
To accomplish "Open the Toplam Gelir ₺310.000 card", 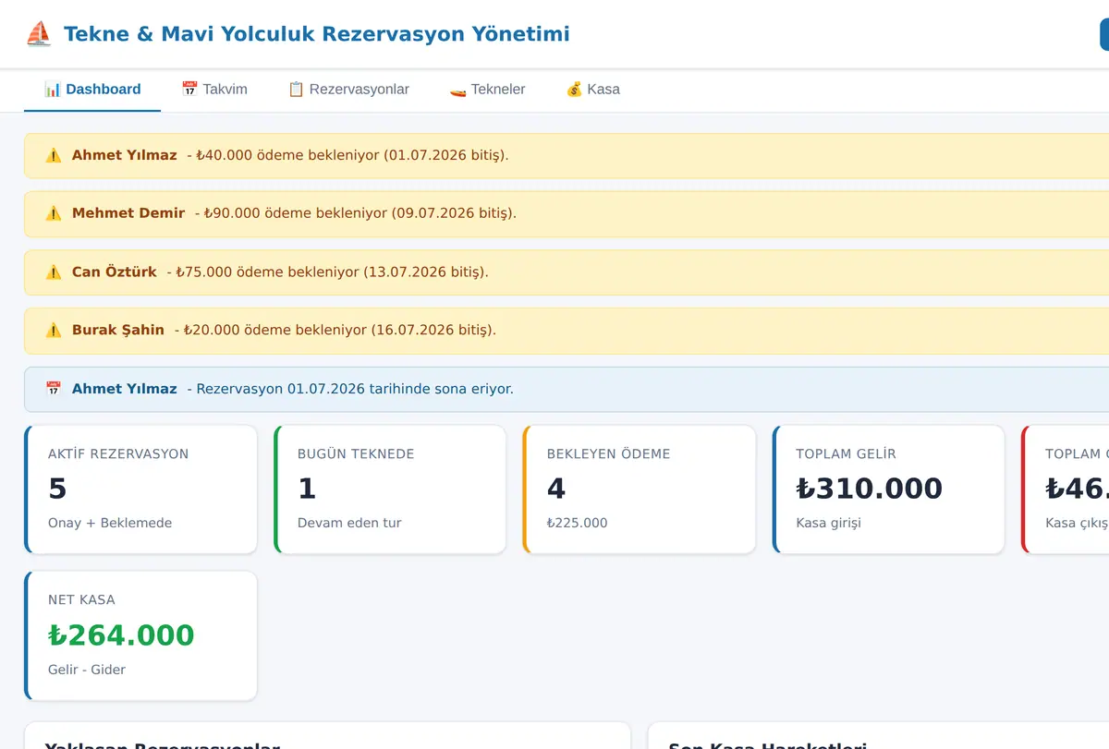I will 888,489.
